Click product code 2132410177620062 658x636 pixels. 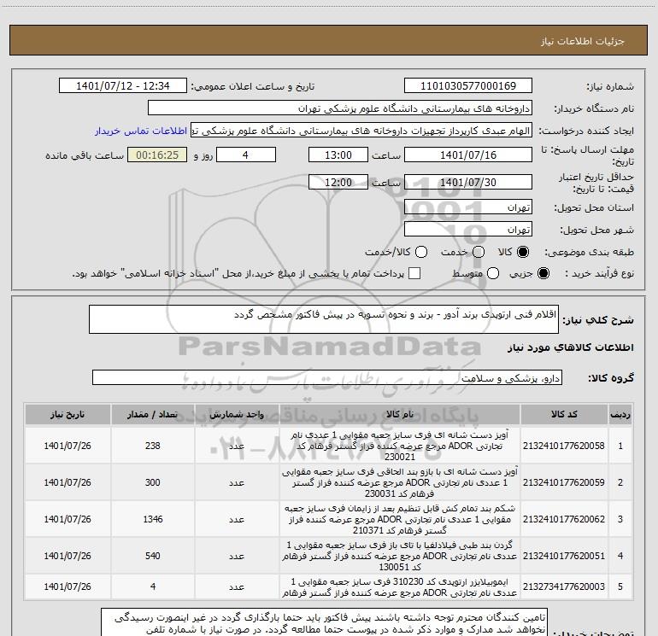[564, 519]
